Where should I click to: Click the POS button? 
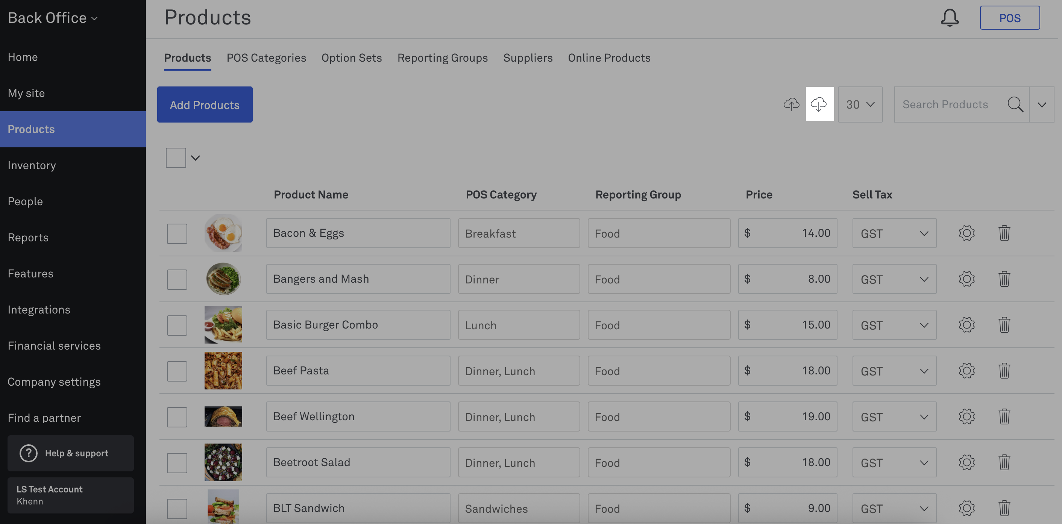click(x=1010, y=18)
